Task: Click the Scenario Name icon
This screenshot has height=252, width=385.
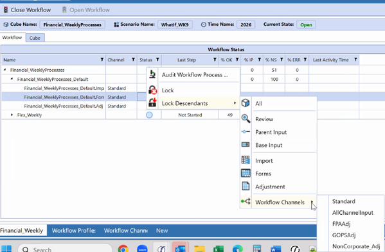Action: (116, 24)
